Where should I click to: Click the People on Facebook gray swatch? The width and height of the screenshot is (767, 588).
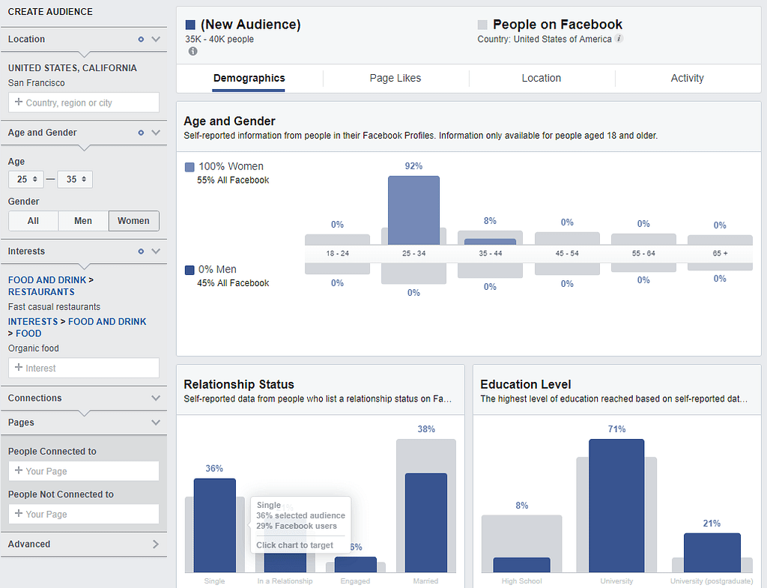pos(482,25)
